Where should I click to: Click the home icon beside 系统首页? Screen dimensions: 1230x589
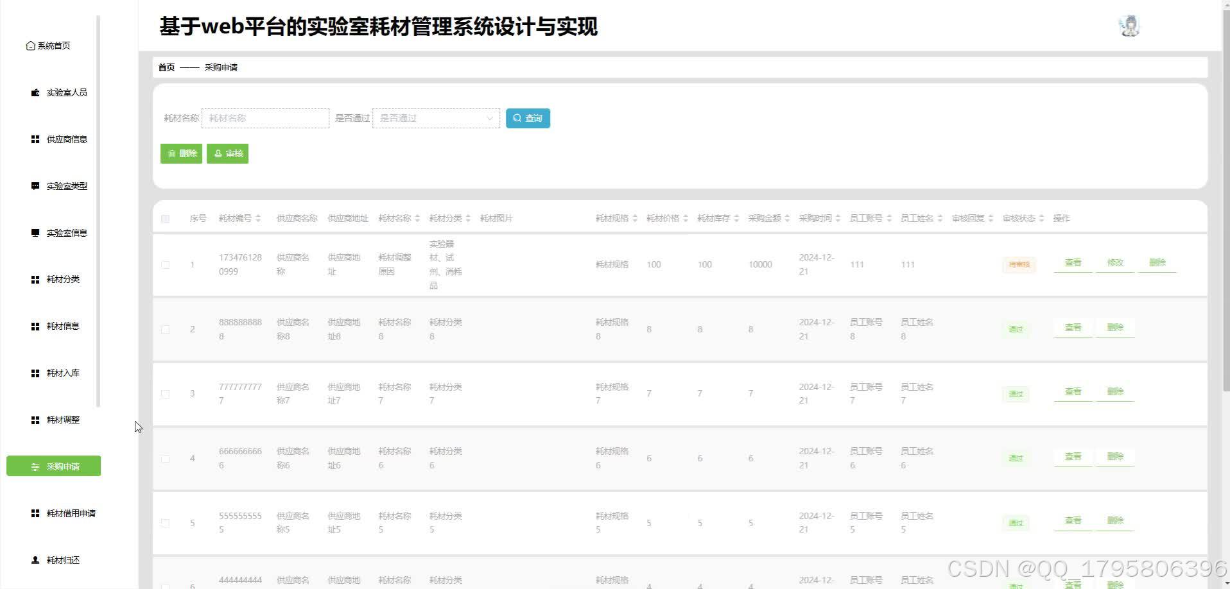coord(30,46)
